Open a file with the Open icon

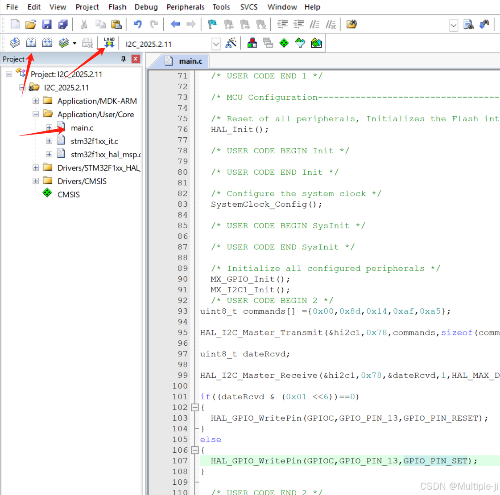click(31, 24)
